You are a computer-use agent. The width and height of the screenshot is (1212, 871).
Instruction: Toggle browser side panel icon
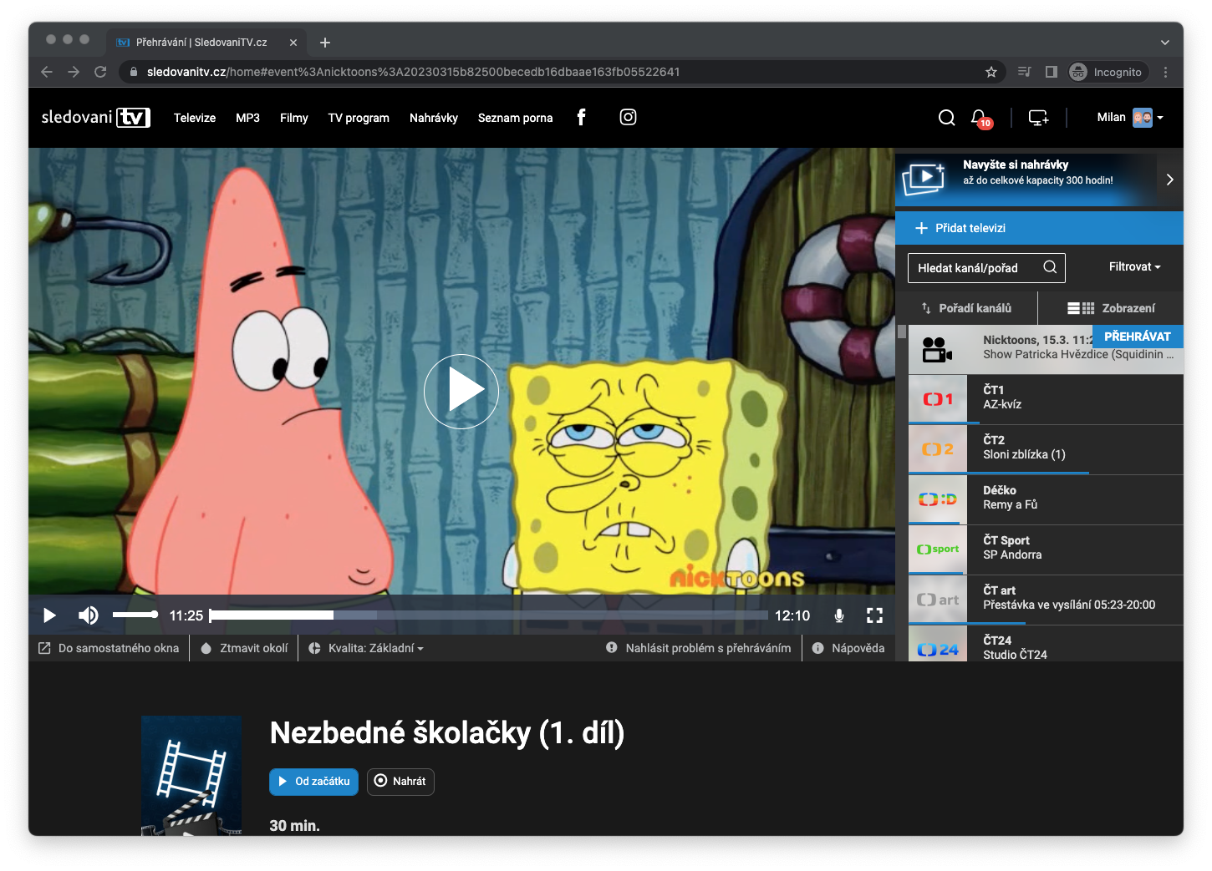click(x=1052, y=72)
